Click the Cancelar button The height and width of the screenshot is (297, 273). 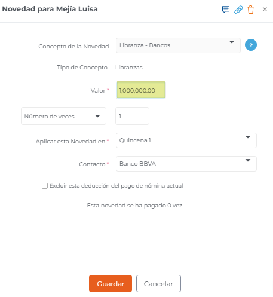point(158,284)
